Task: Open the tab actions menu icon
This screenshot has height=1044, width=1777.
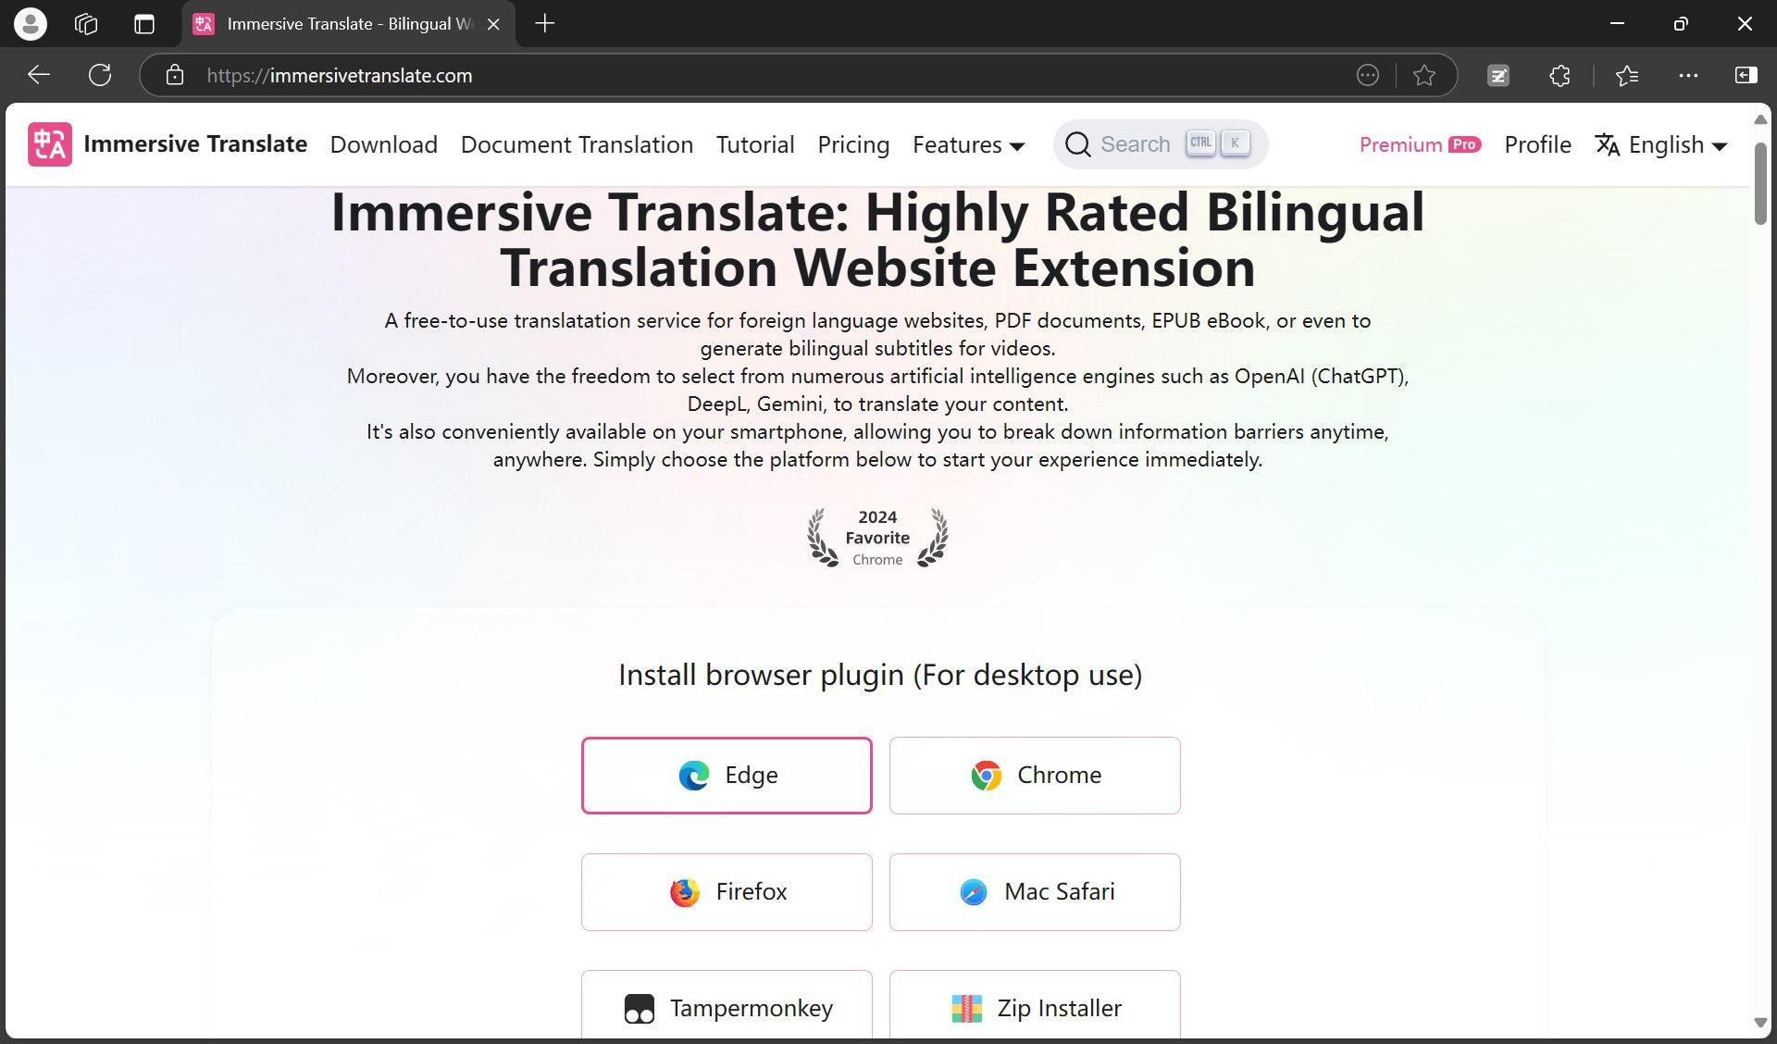Action: 144,24
